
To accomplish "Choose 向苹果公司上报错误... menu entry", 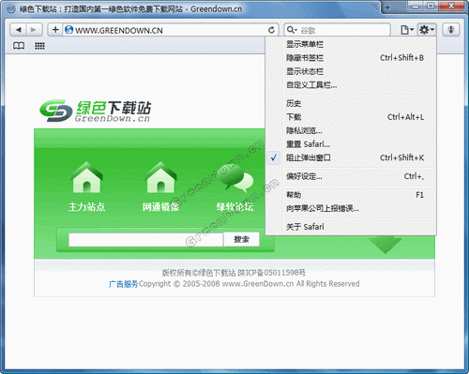I will 351,208.
